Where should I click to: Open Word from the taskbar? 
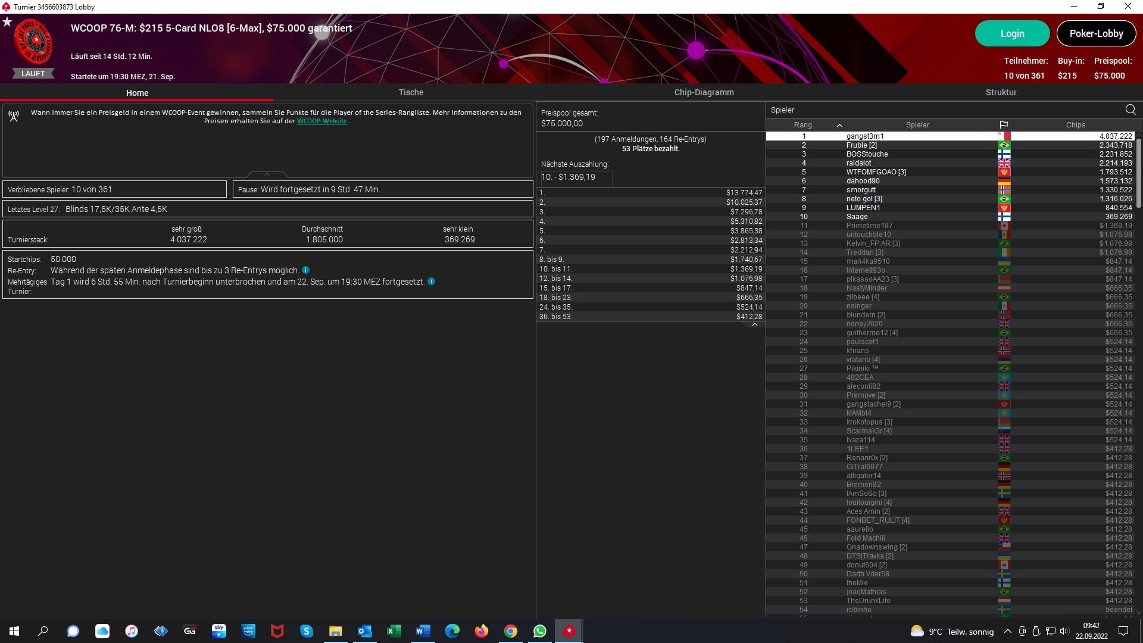point(423,631)
